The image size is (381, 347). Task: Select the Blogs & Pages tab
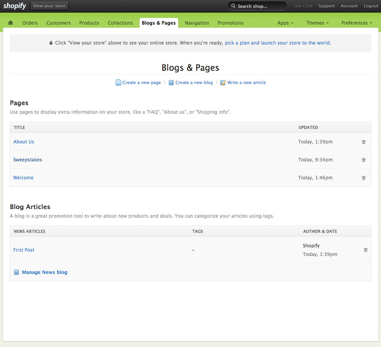coord(159,23)
